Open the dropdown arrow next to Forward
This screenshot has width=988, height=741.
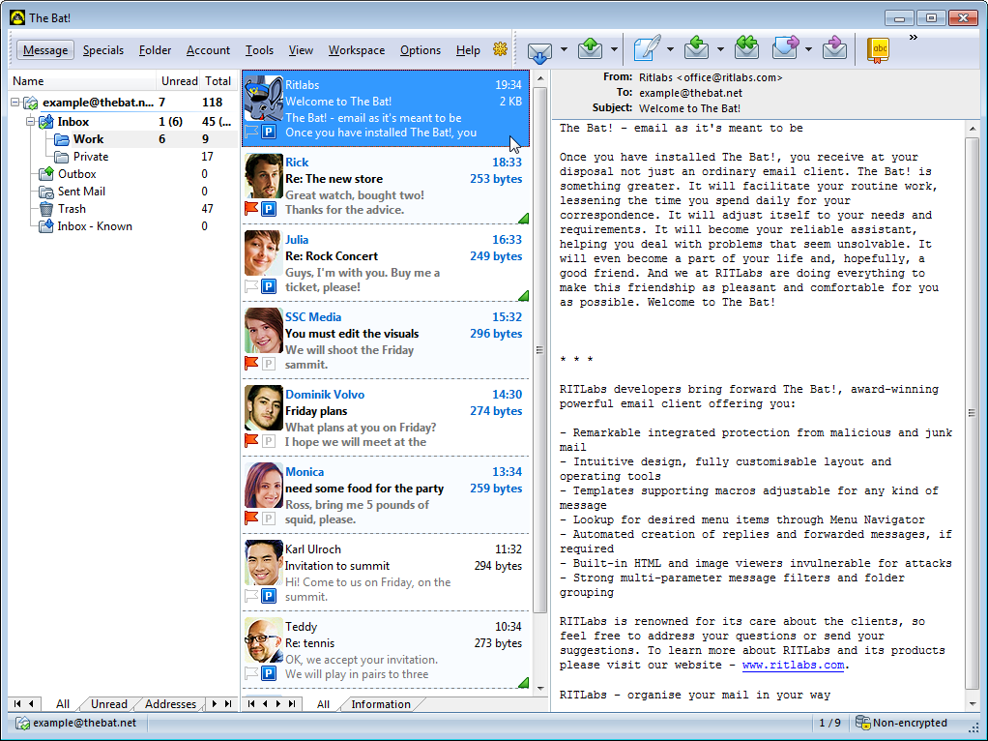point(808,49)
